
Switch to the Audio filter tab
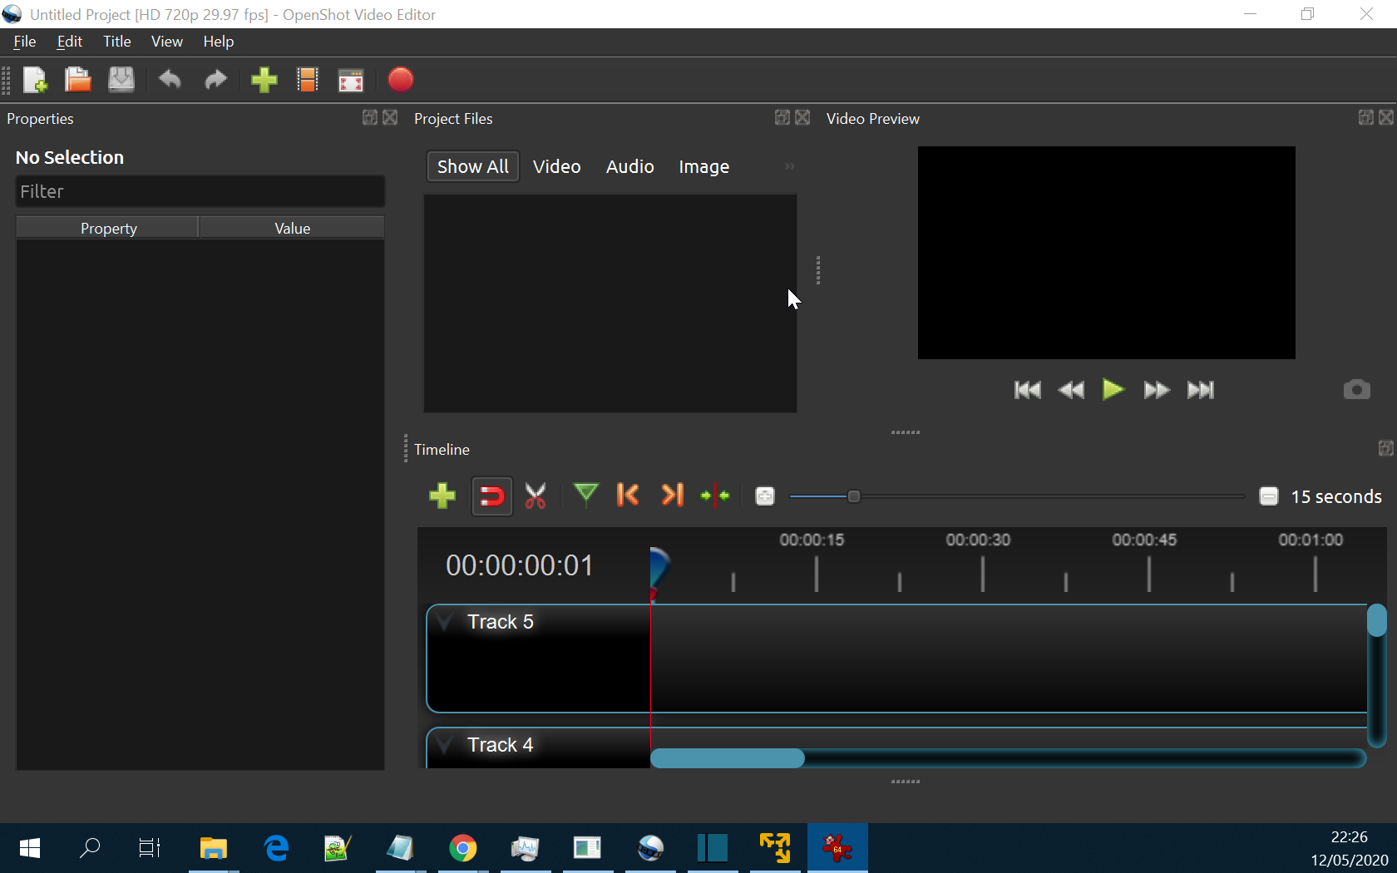[x=629, y=166]
